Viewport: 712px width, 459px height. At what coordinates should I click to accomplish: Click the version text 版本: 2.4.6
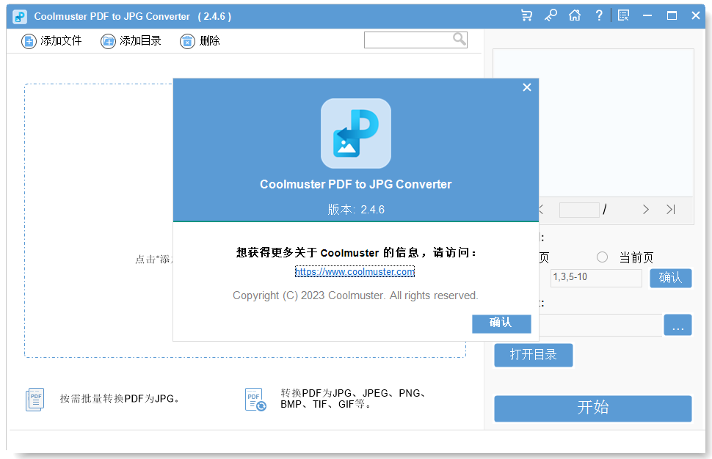(356, 210)
